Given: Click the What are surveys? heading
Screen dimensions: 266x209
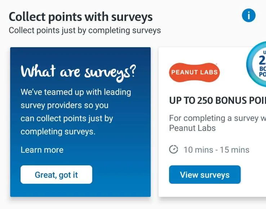Looking at the screenshot, I should tap(78, 71).
